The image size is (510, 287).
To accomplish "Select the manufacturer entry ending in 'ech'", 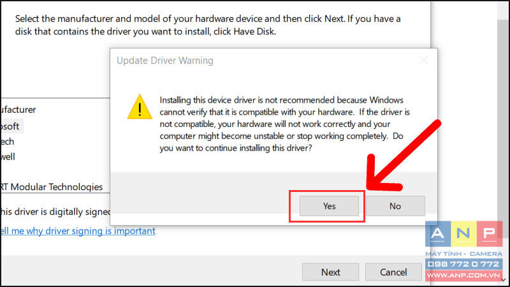I will click(7, 142).
